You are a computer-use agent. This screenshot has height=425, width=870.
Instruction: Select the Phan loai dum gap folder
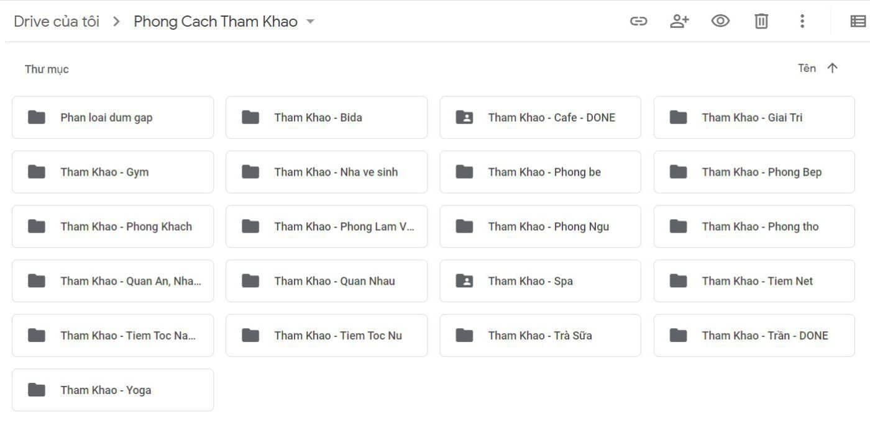[112, 117]
